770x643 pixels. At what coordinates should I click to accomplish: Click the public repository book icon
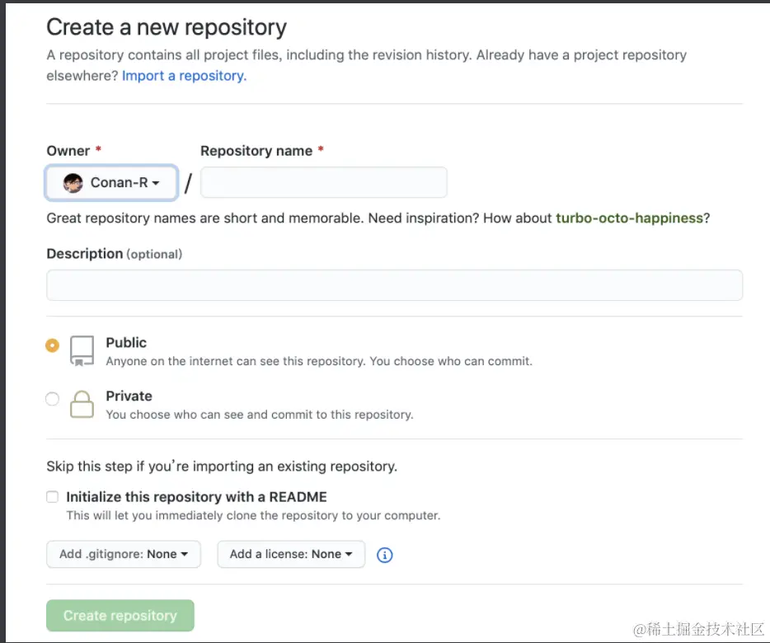point(82,350)
